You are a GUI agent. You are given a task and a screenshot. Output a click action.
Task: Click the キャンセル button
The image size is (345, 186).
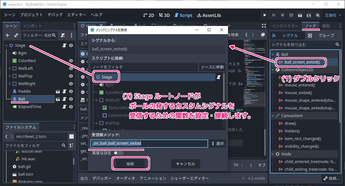(x=186, y=164)
